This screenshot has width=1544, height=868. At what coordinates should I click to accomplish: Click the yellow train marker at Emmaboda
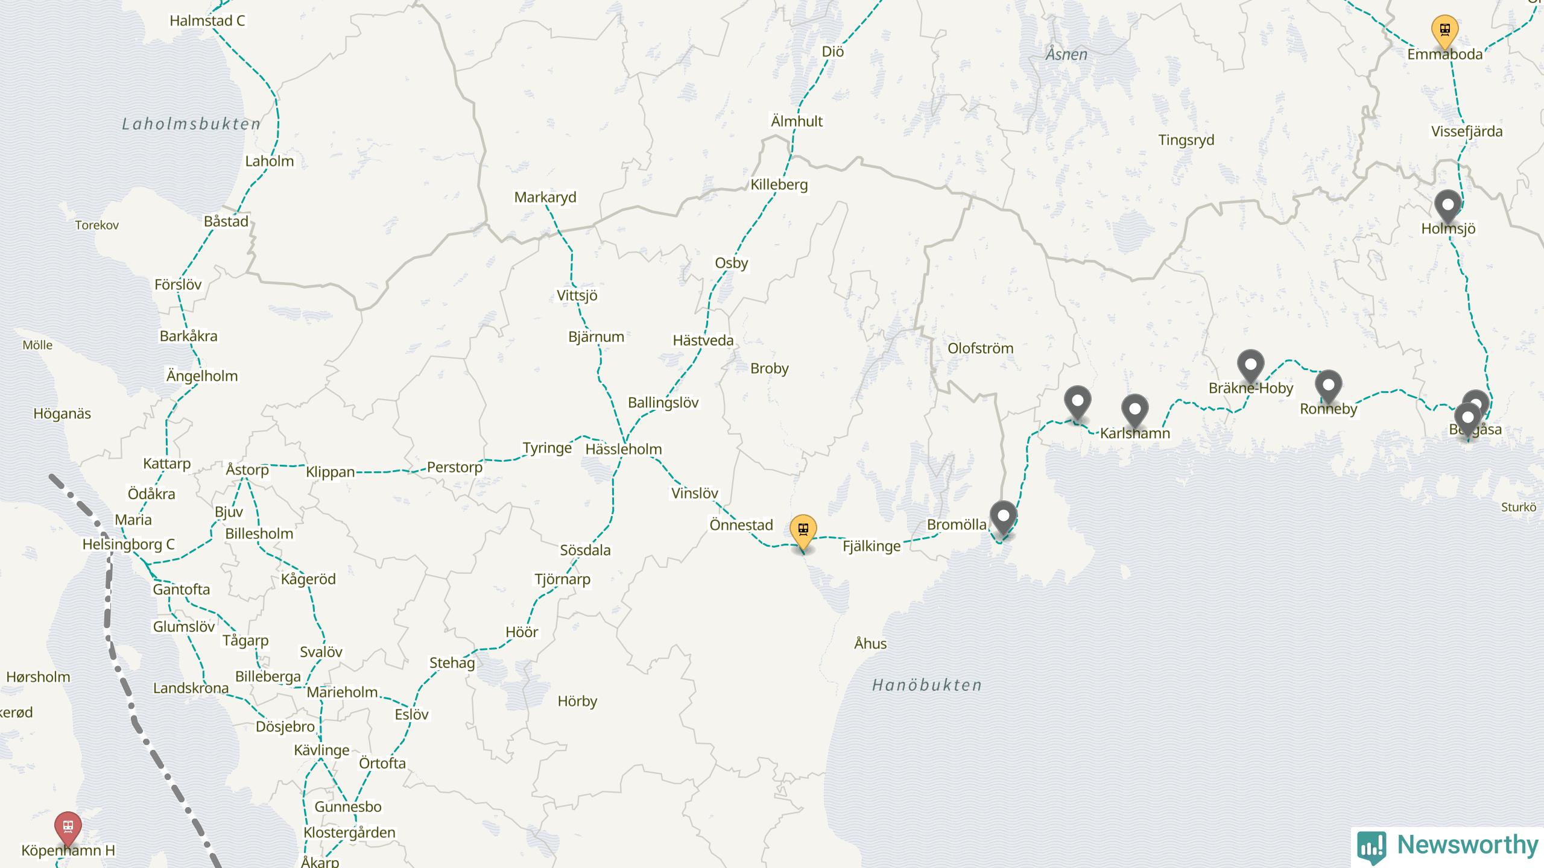1444,30
